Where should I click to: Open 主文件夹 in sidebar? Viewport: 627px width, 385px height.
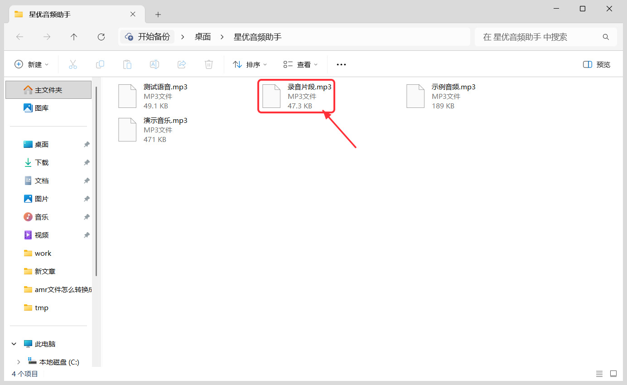pyautogui.click(x=48, y=90)
